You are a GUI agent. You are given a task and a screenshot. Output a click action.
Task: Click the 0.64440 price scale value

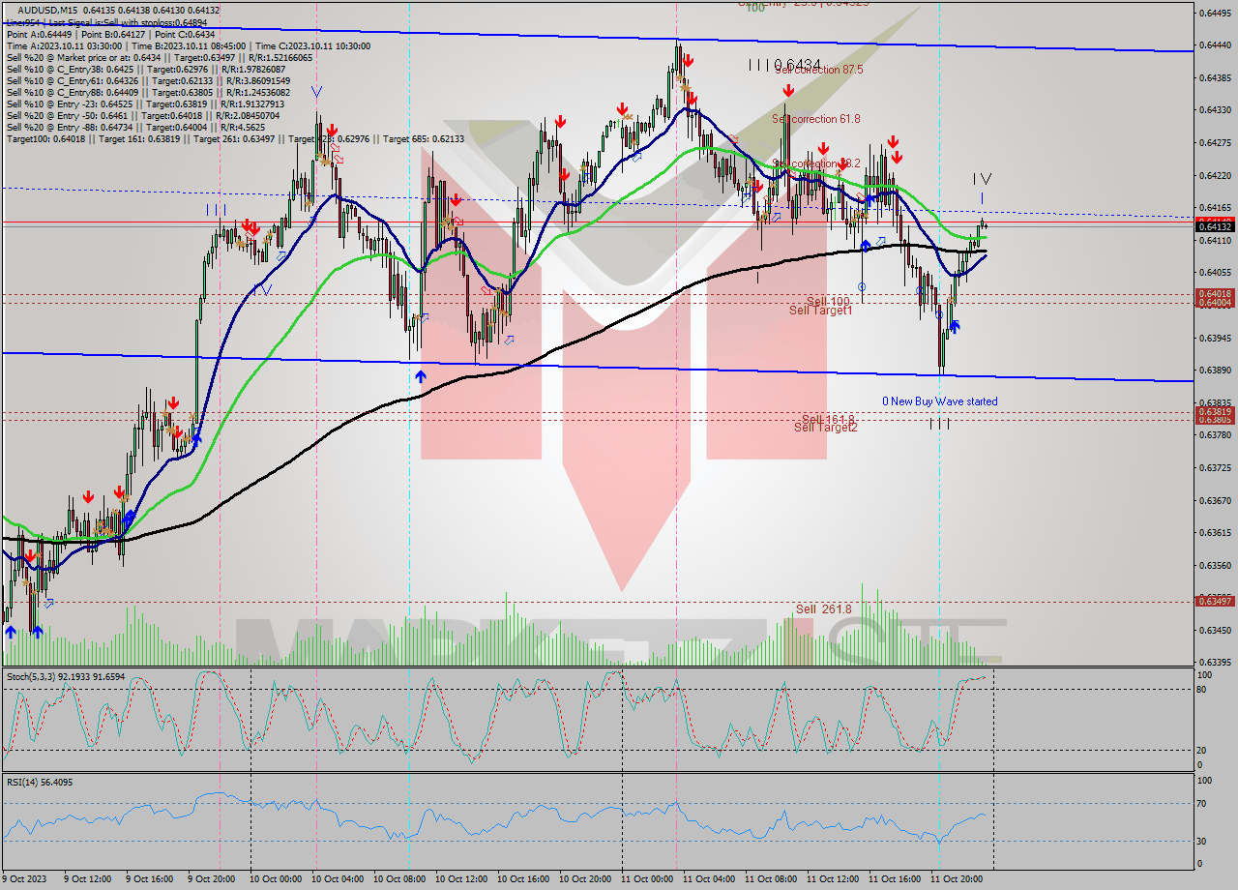(x=1216, y=44)
